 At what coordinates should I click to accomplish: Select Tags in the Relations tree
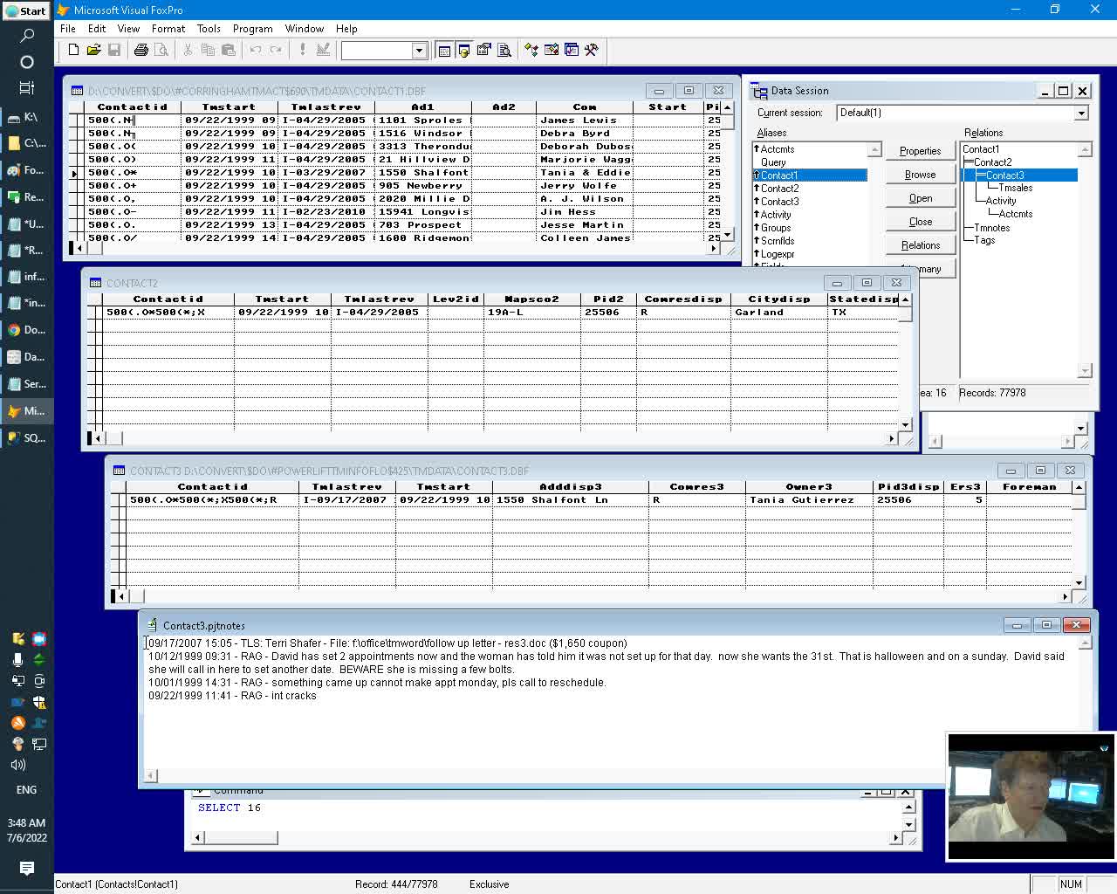984,240
